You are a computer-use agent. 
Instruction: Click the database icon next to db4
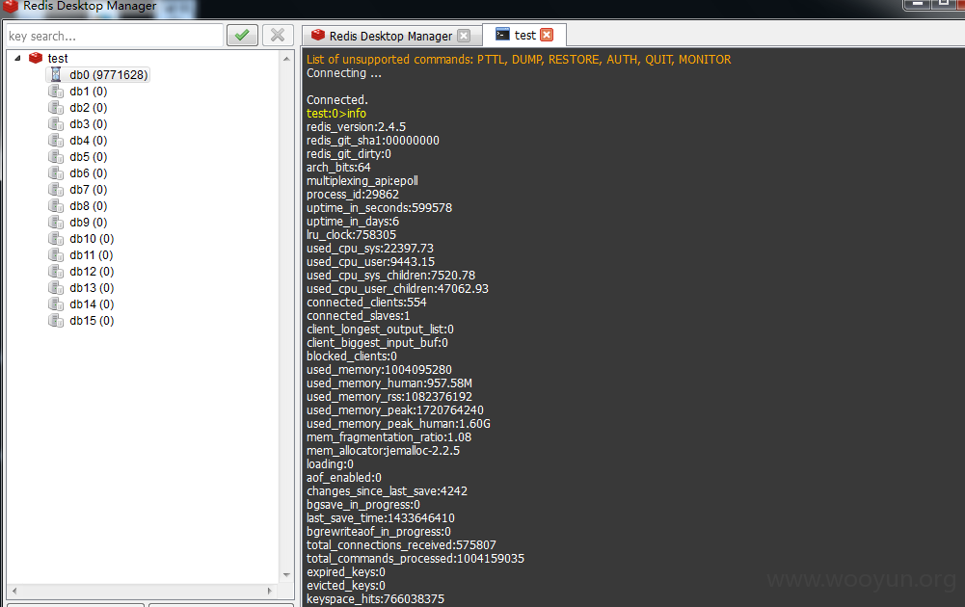point(56,141)
